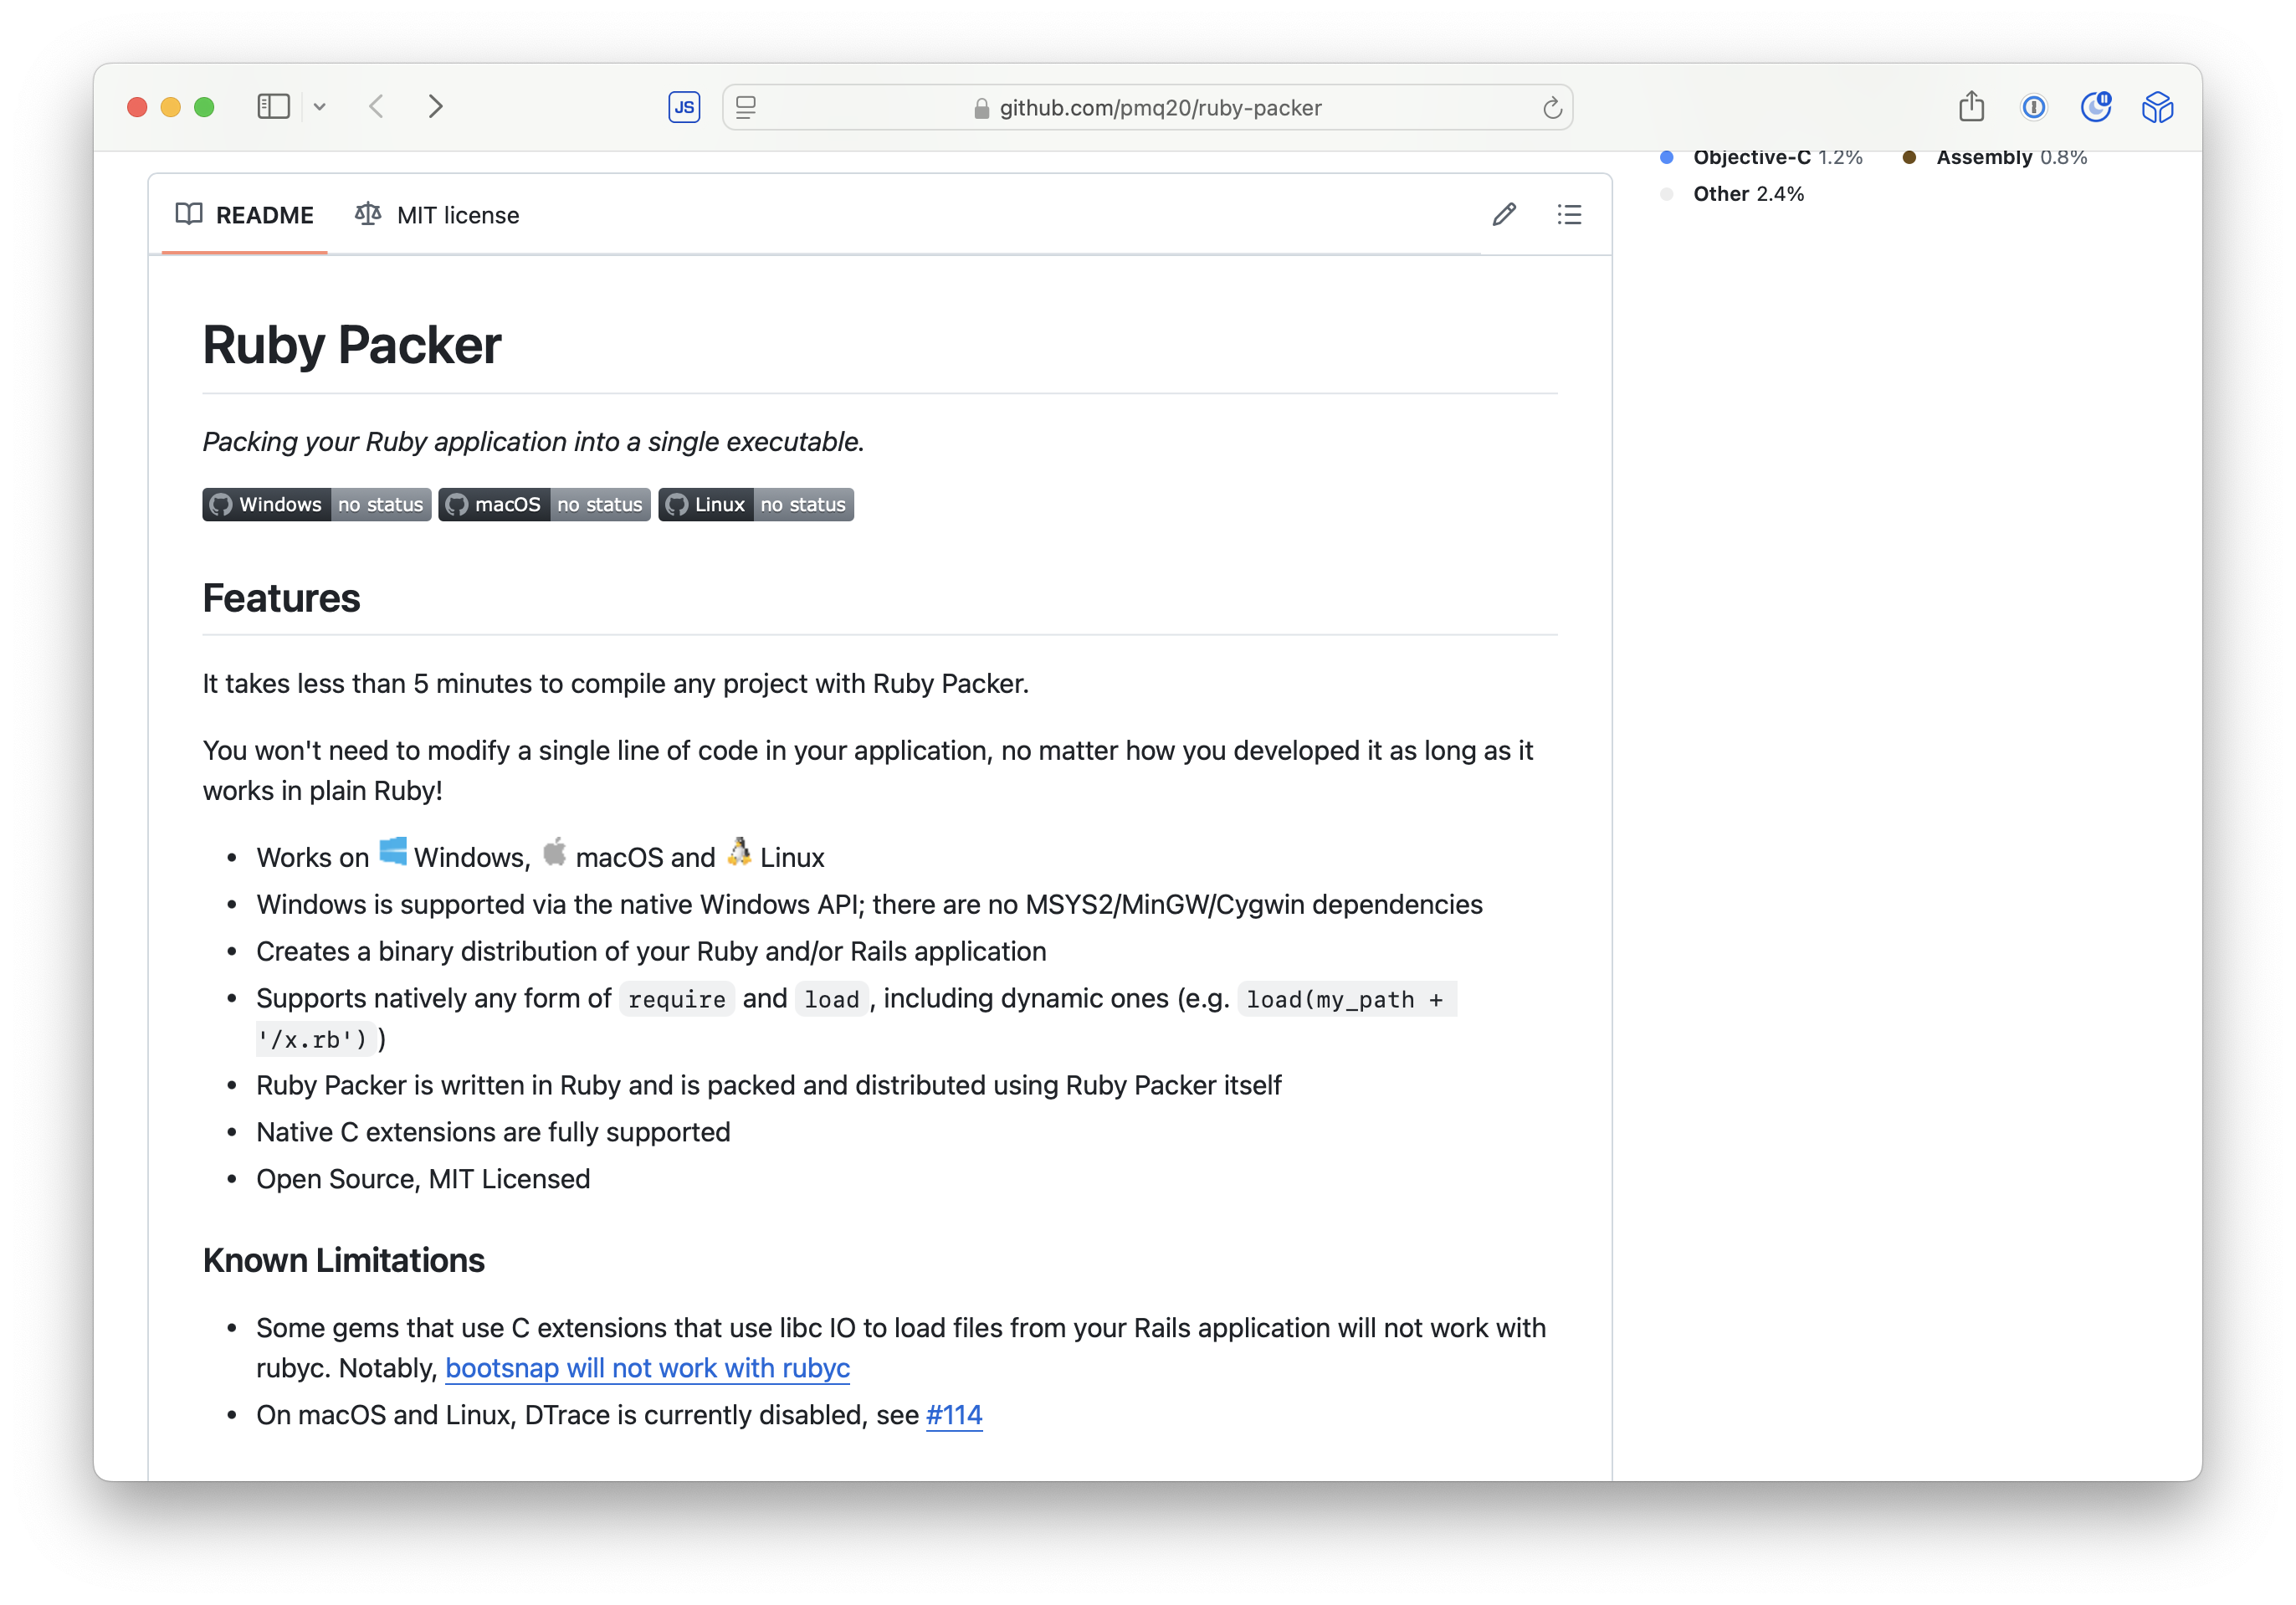
Task: Click the Features heading
Action: 281,598
